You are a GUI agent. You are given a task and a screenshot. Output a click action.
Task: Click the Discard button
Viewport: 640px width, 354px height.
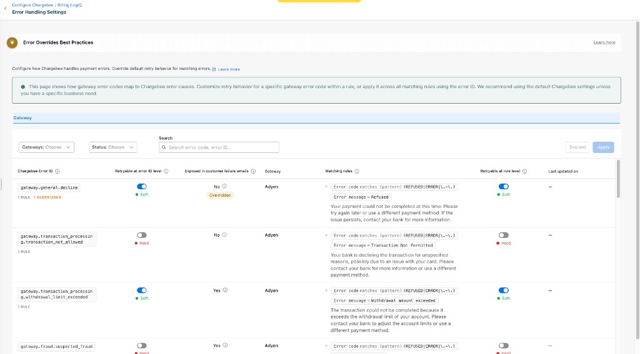tap(577, 147)
